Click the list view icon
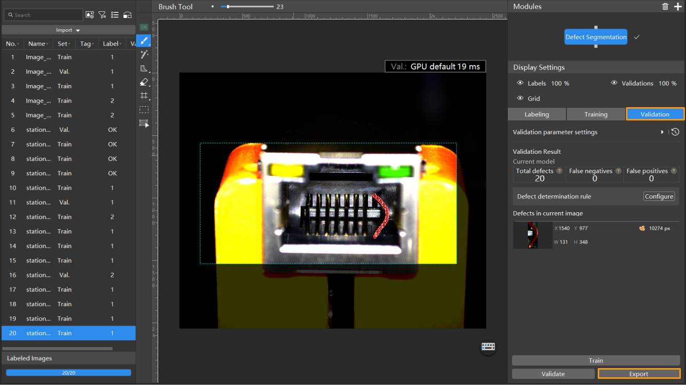 click(115, 15)
